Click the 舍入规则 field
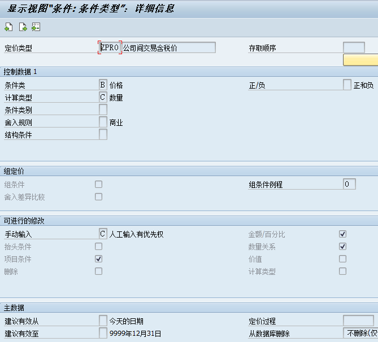Image resolution: width=378 pixels, height=342 pixels. point(103,122)
